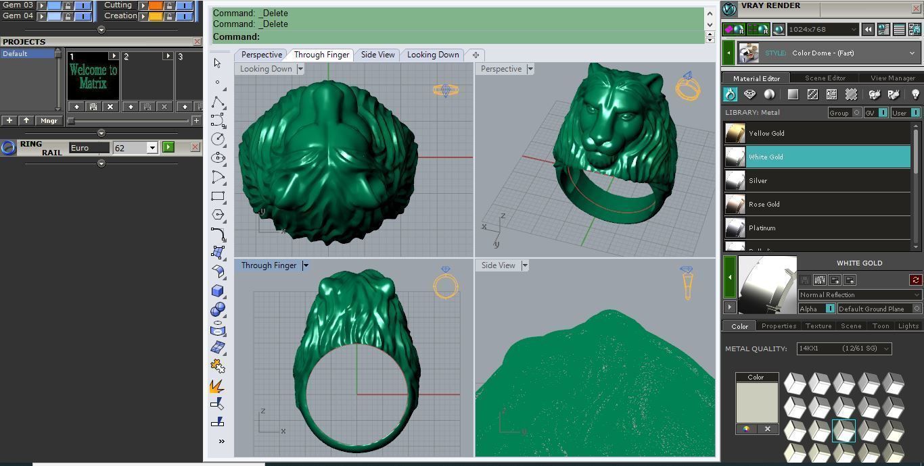Viewport: 924px width, 466px height.
Task: Switch to the Texture material tab
Action: [x=818, y=326]
